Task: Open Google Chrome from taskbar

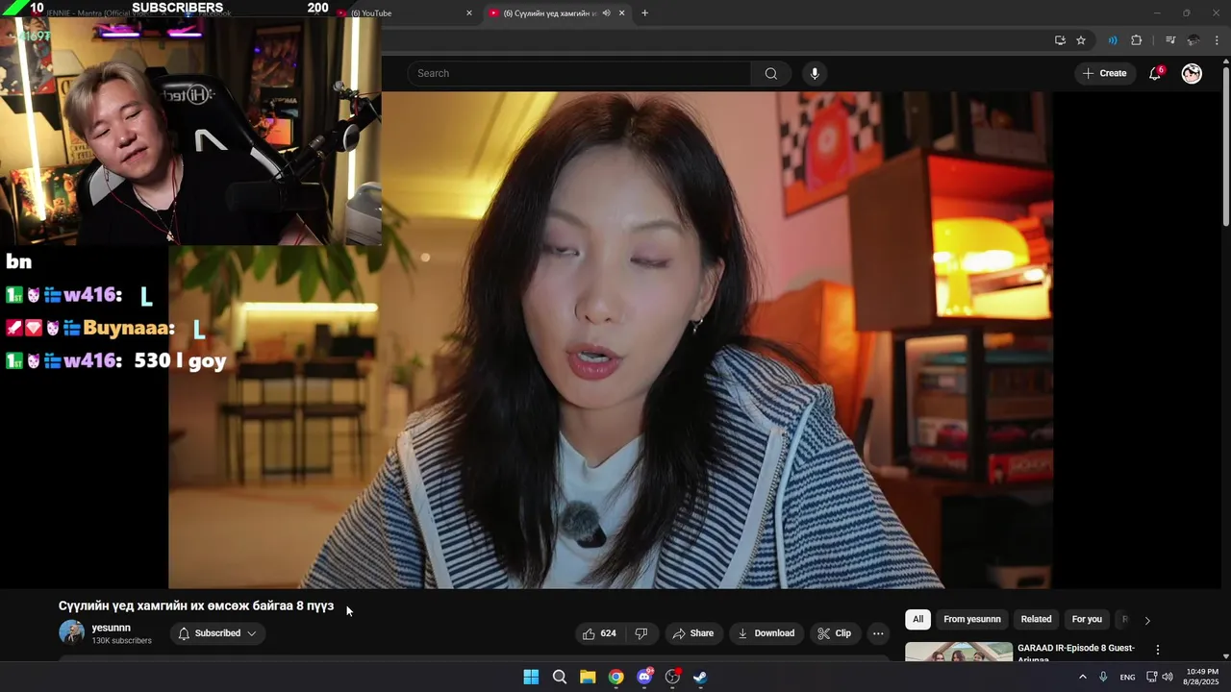Action: [615, 678]
